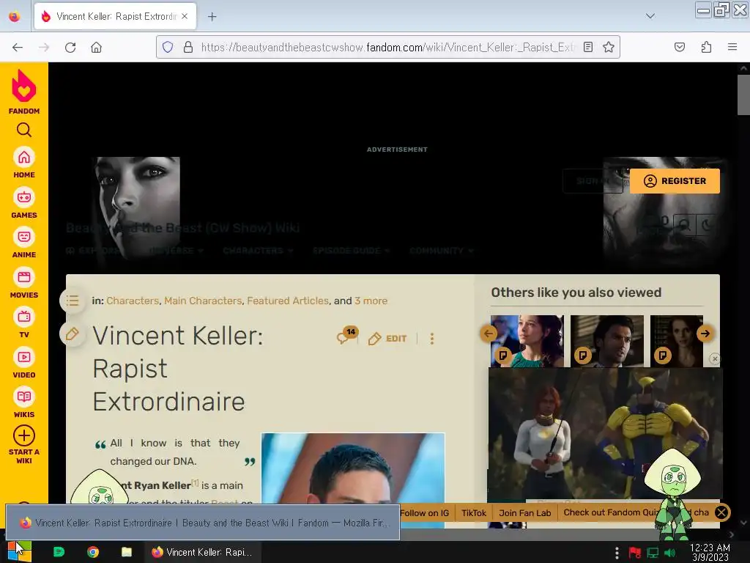Click Start a Wiki plus icon

[24, 435]
